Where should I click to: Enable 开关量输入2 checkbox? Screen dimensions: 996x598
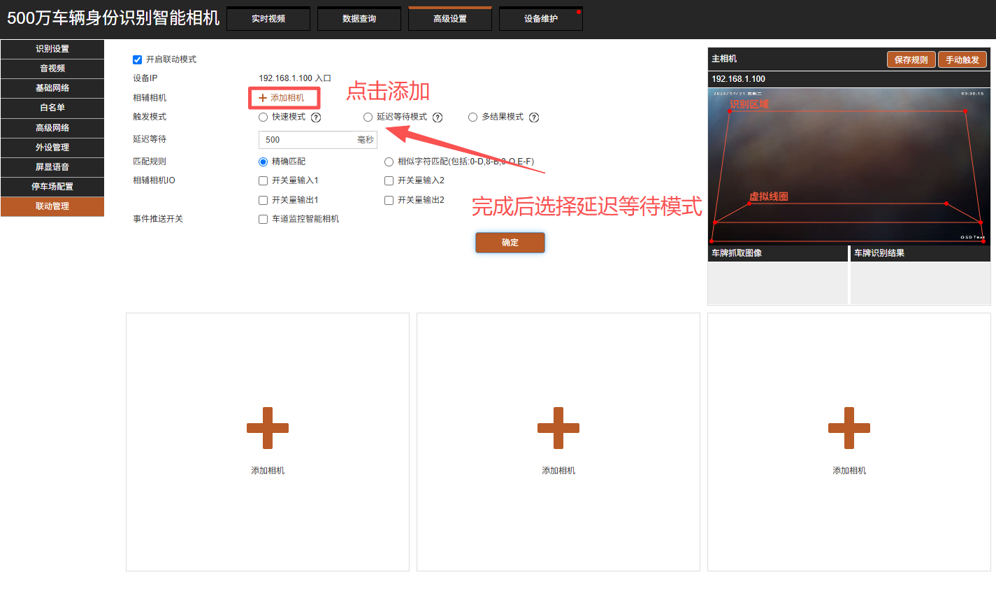(x=389, y=180)
